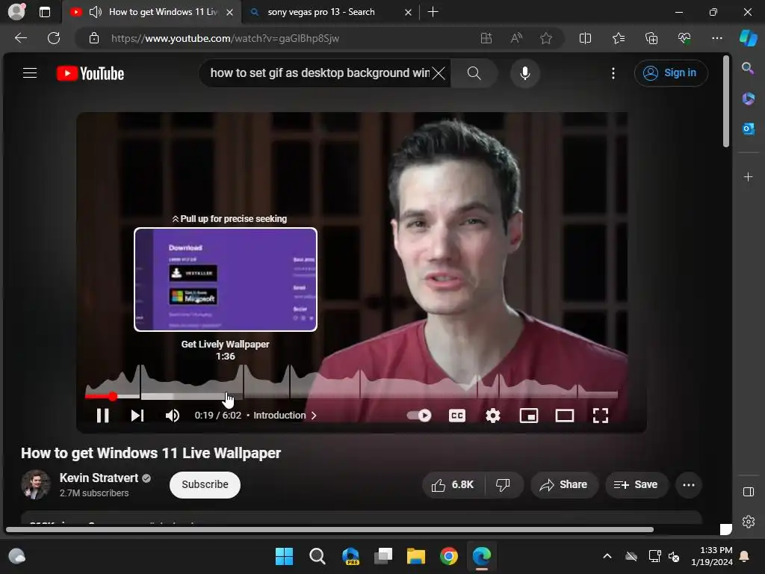Image resolution: width=765 pixels, height=574 pixels.
Task: Enable theater mode view
Action: pyautogui.click(x=565, y=416)
